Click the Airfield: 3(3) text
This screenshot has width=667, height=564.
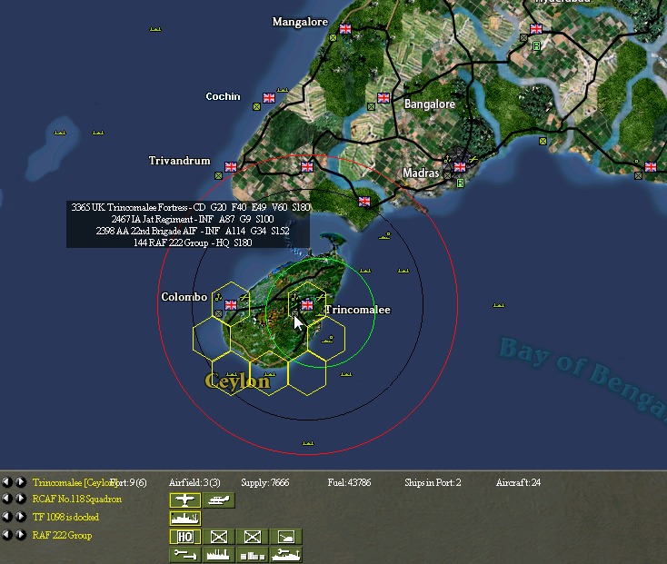[x=194, y=483]
